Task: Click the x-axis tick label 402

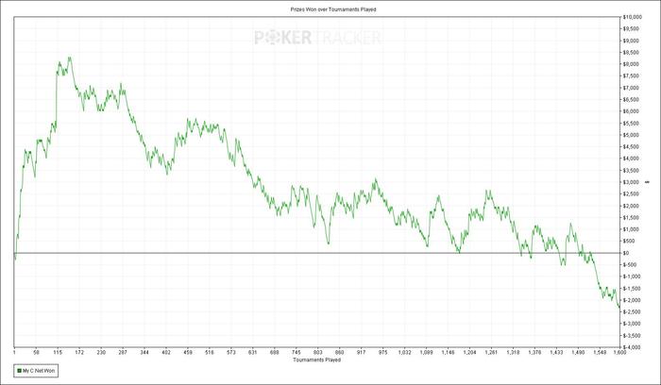Action: pyautogui.click(x=166, y=352)
